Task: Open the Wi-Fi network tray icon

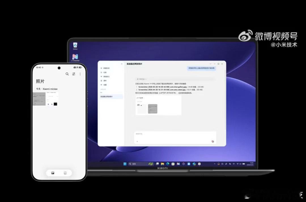Action: 237,164
